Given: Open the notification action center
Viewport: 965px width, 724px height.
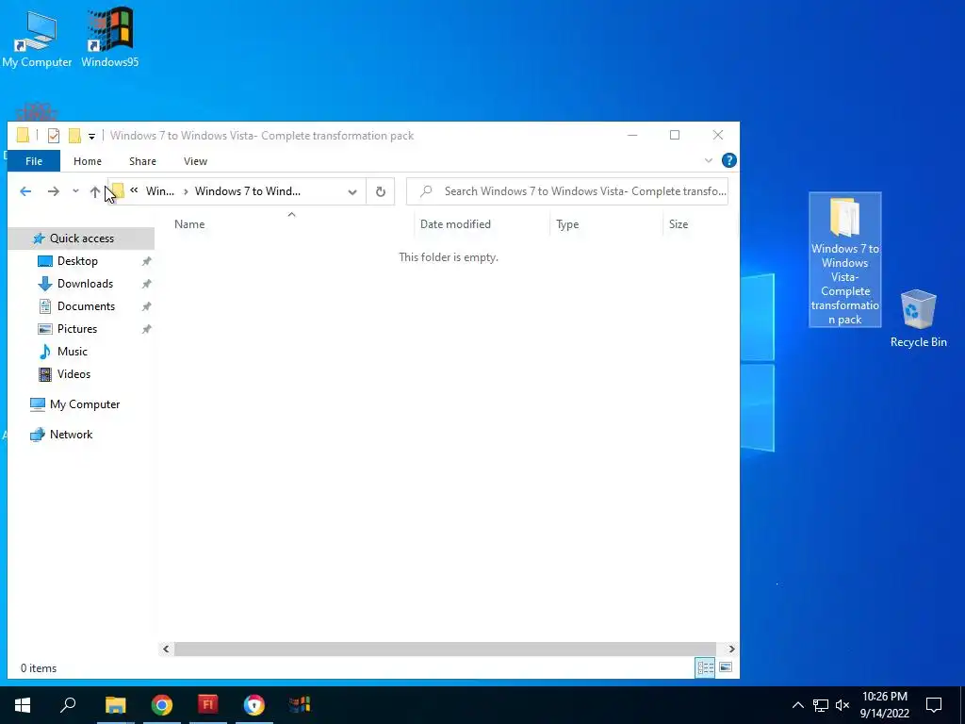Looking at the screenshot, I should pos(934,705).
